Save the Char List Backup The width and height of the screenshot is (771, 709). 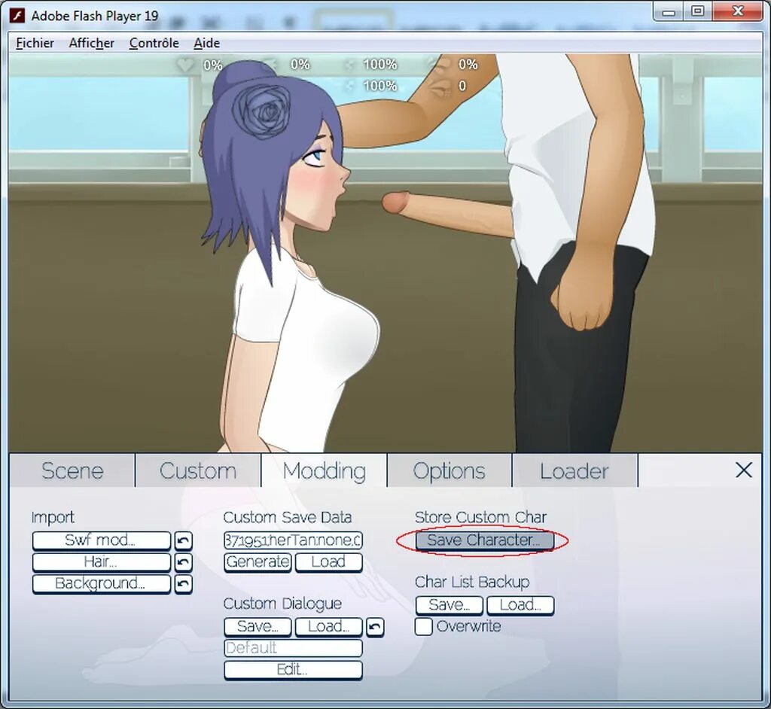(x=449, y=605)
